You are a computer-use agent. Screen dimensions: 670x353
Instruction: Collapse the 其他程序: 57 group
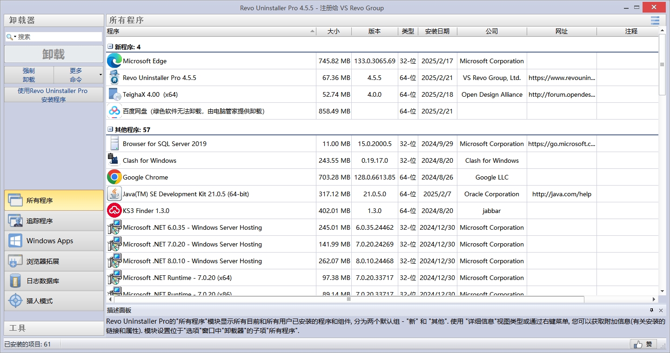coord(110,130)
